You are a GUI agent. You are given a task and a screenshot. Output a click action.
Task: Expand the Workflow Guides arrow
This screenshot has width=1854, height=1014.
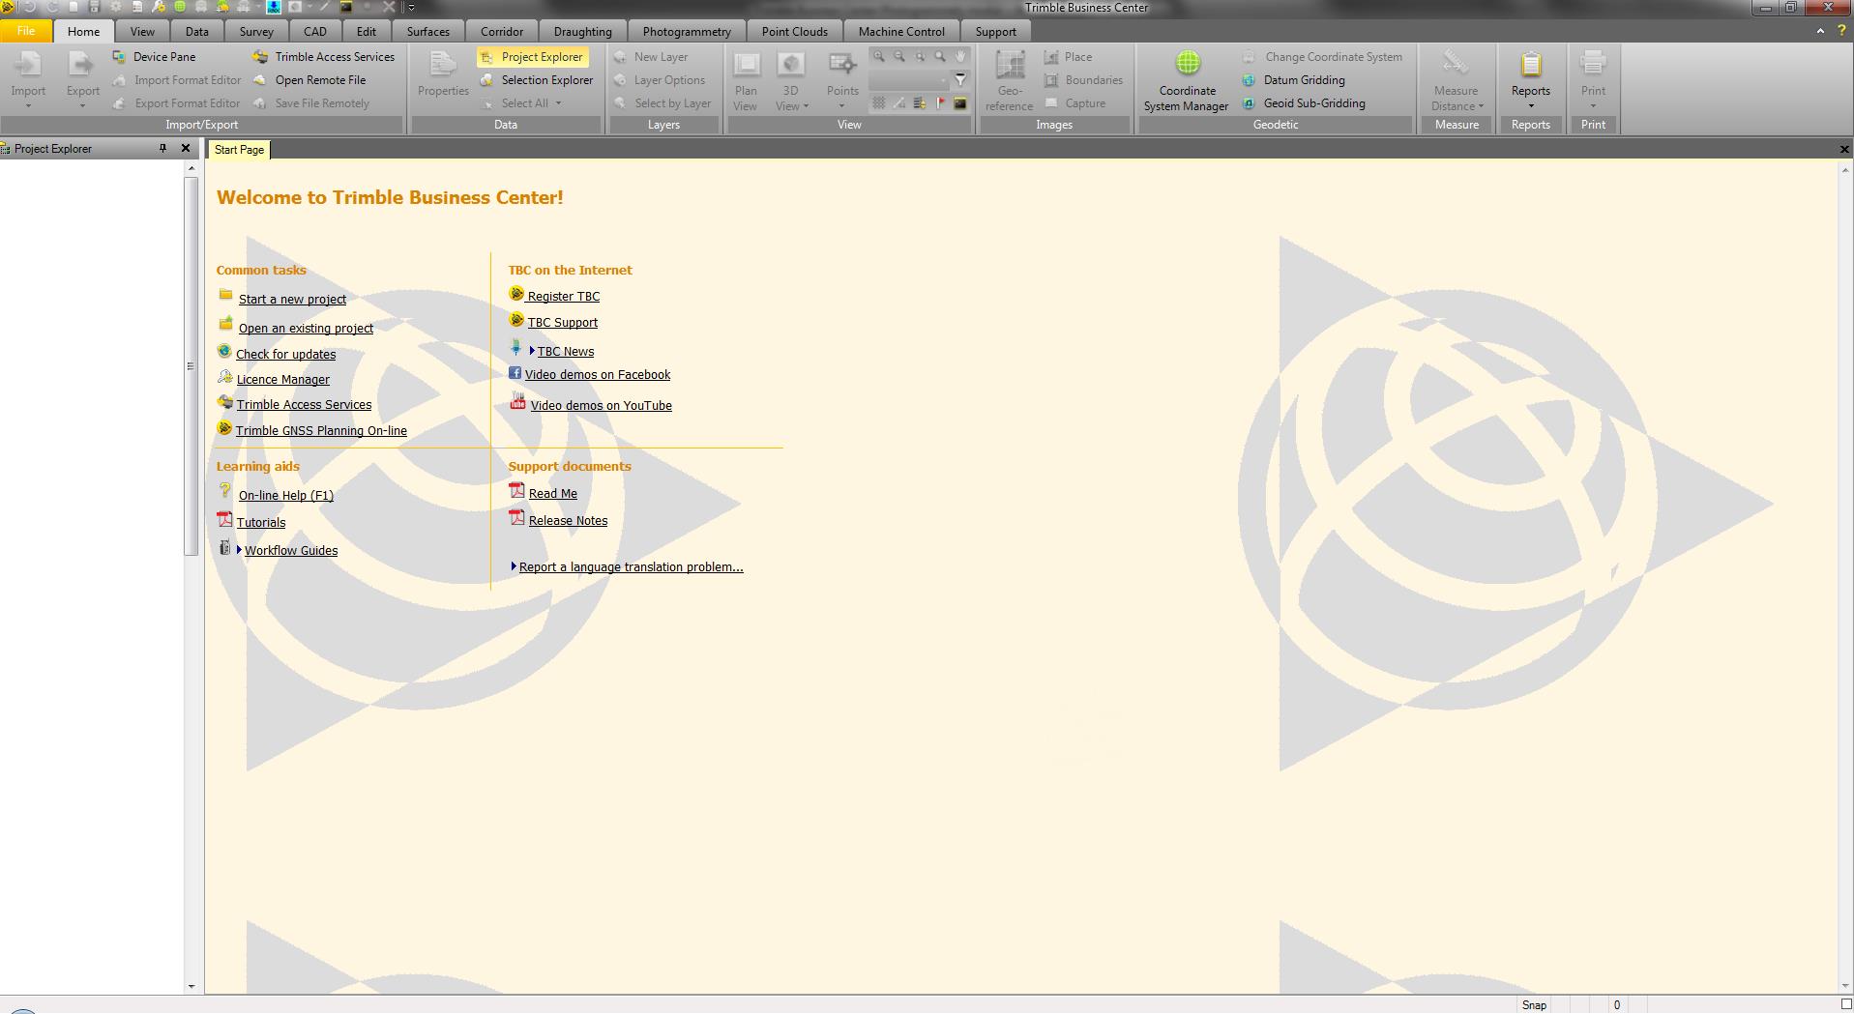tap(239, 550)
